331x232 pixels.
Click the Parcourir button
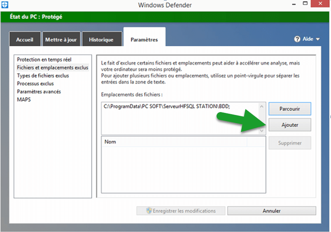290,109
